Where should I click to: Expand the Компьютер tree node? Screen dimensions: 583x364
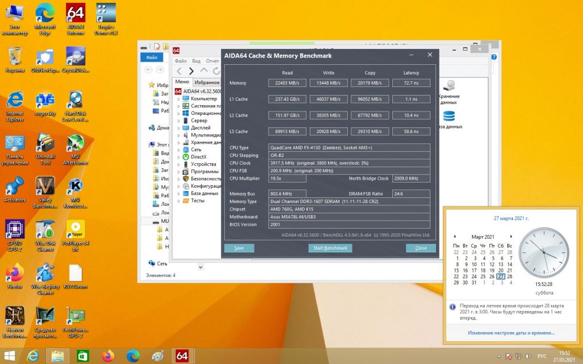[x=178, y=99]
